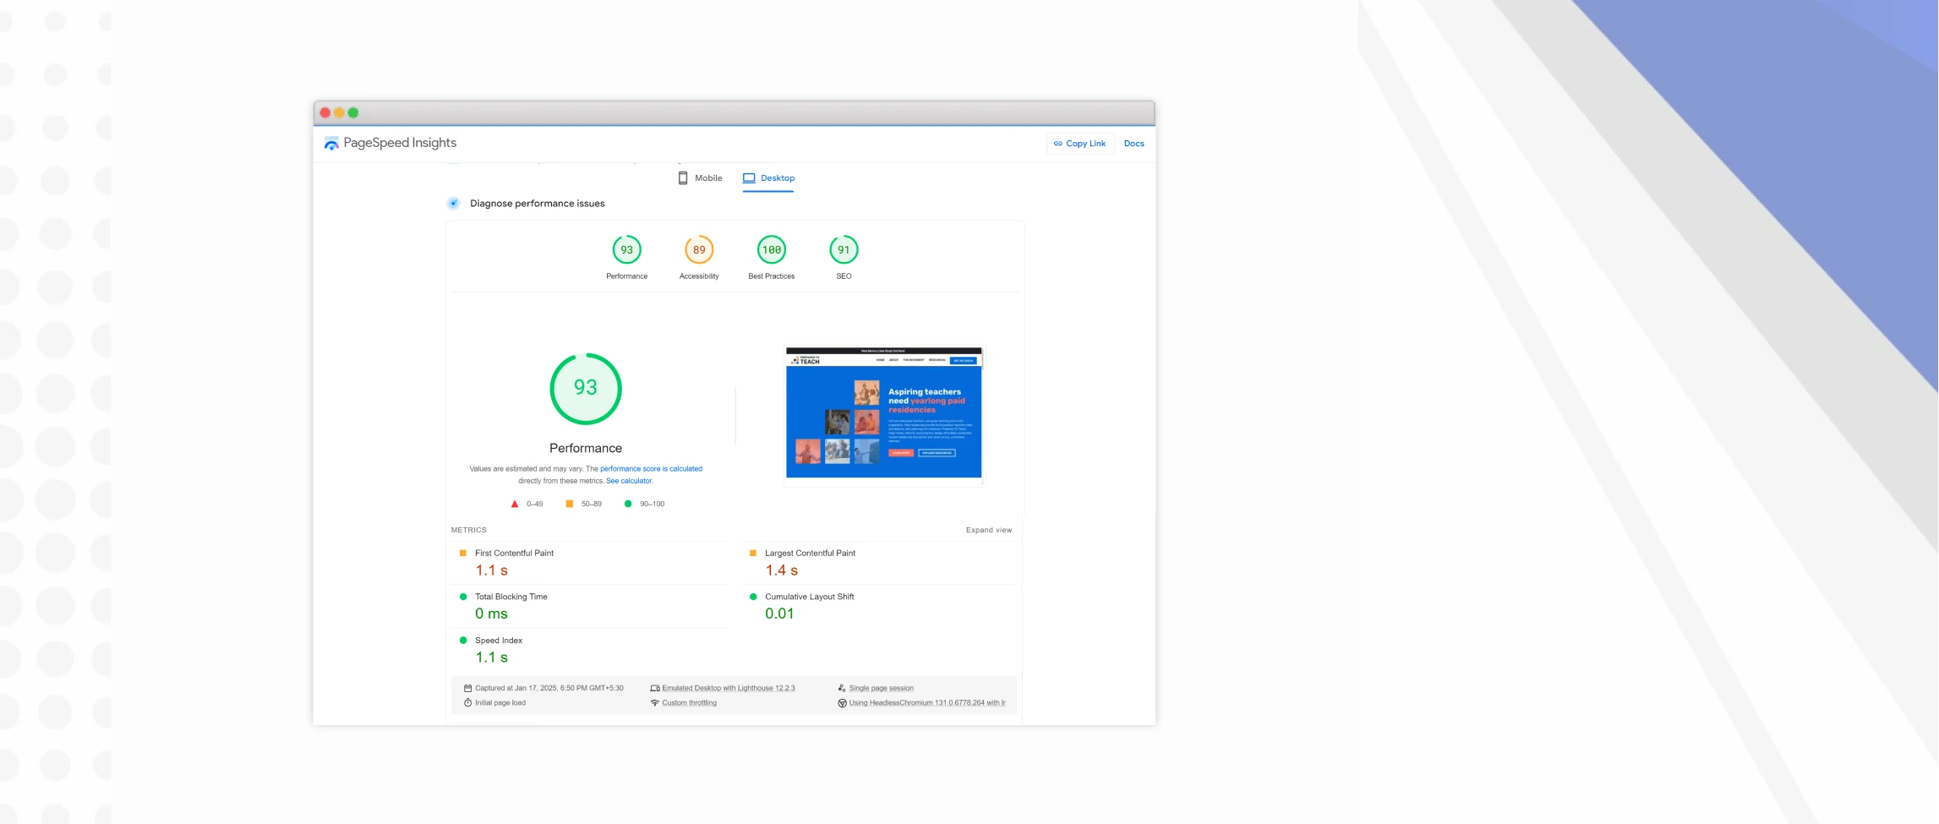Click the orange square beside Largest Contentful Paint
1939x824 pixels.
[753, 554]
